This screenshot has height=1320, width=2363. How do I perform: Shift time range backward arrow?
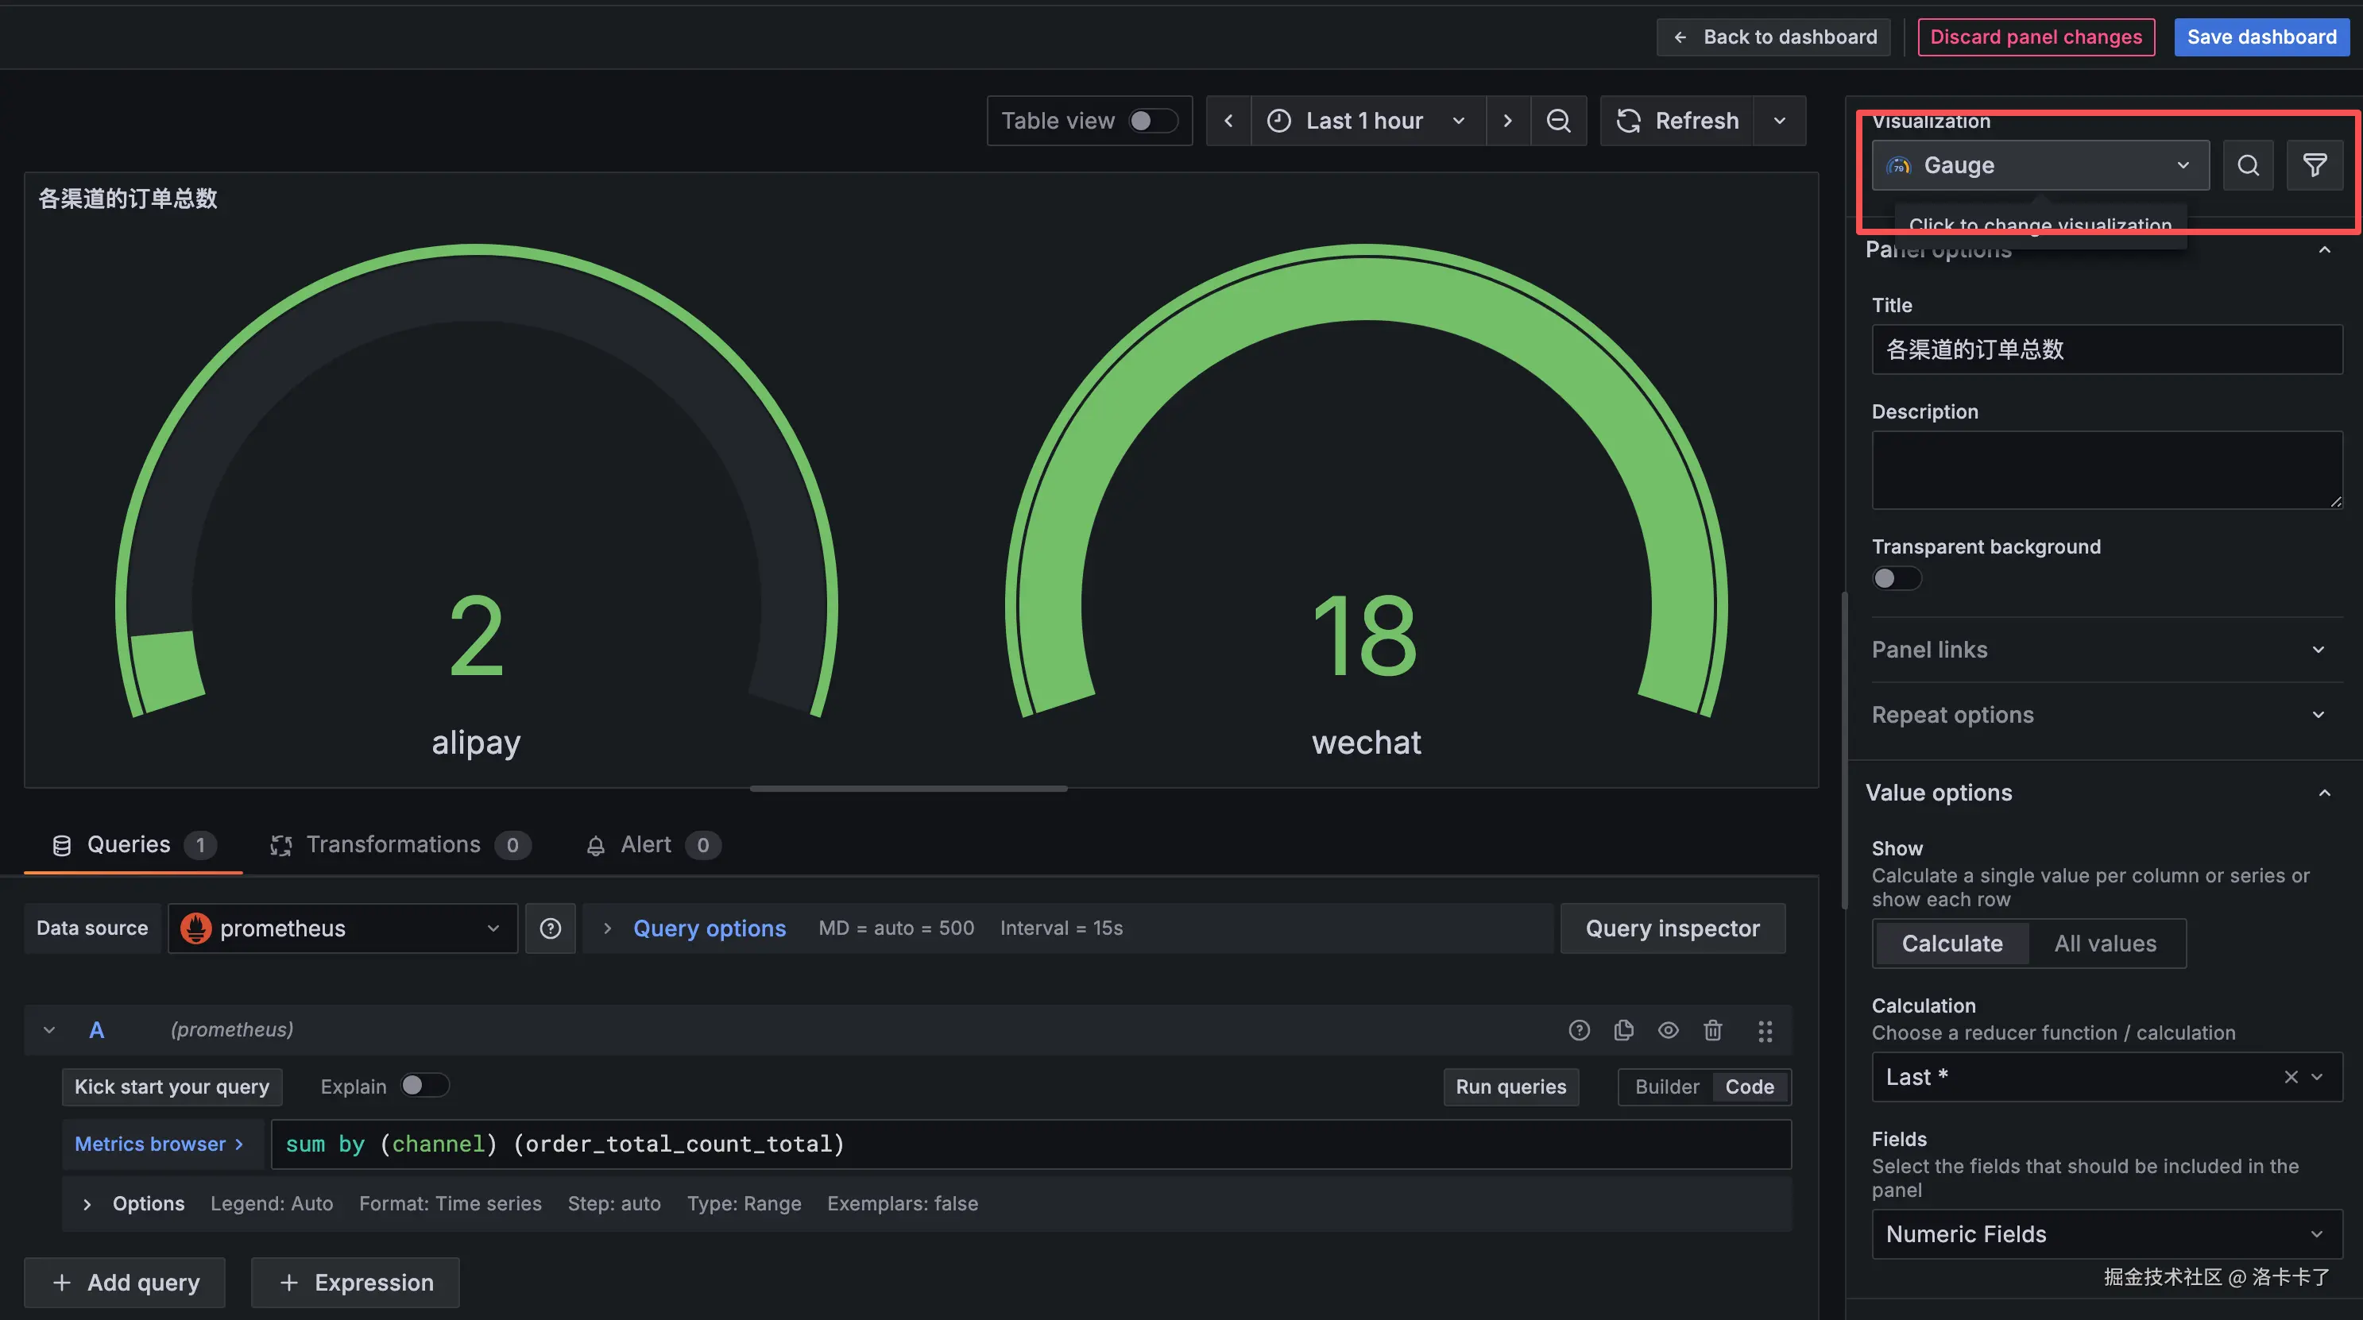(1228, 121)
